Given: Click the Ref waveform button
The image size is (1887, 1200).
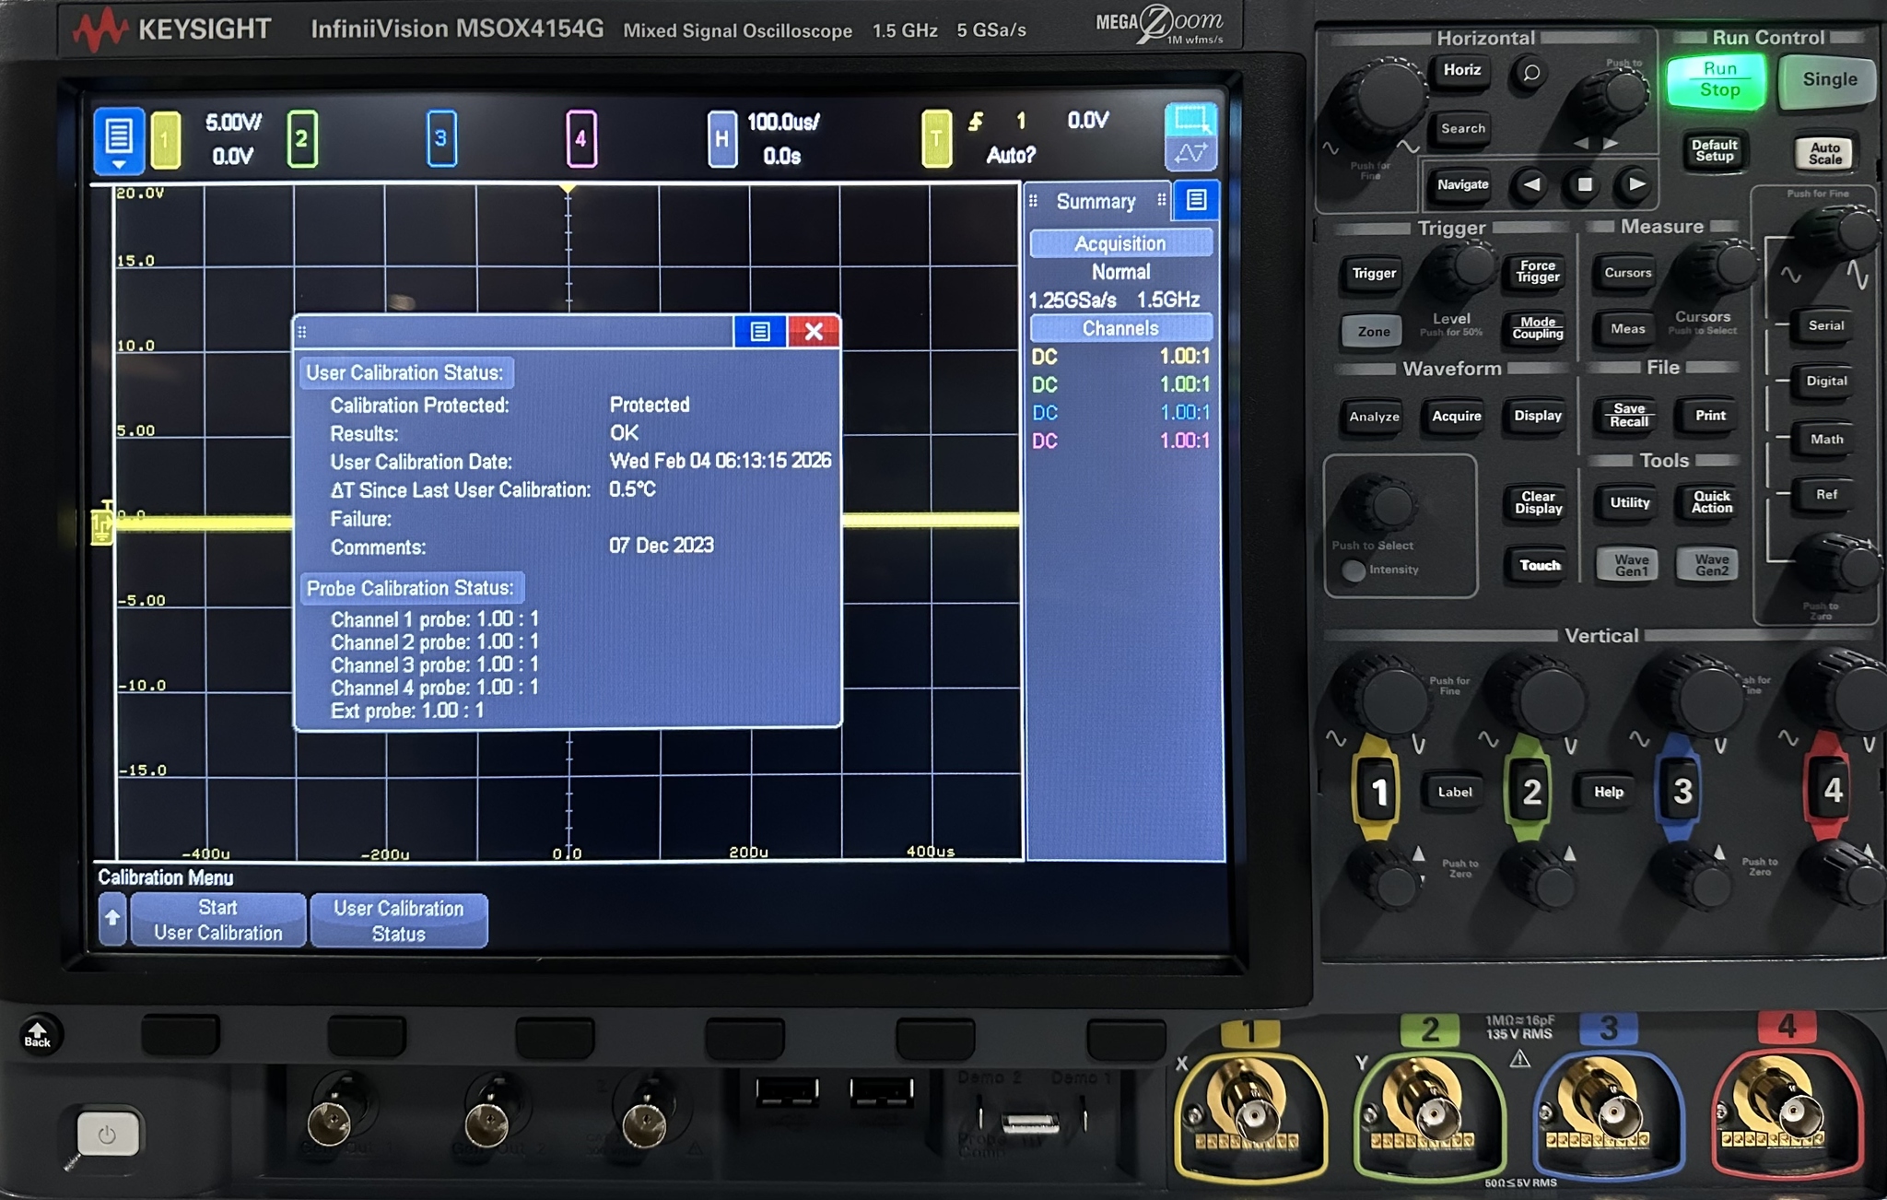Looking at the screenshot, I should (x=1825, y=495).
